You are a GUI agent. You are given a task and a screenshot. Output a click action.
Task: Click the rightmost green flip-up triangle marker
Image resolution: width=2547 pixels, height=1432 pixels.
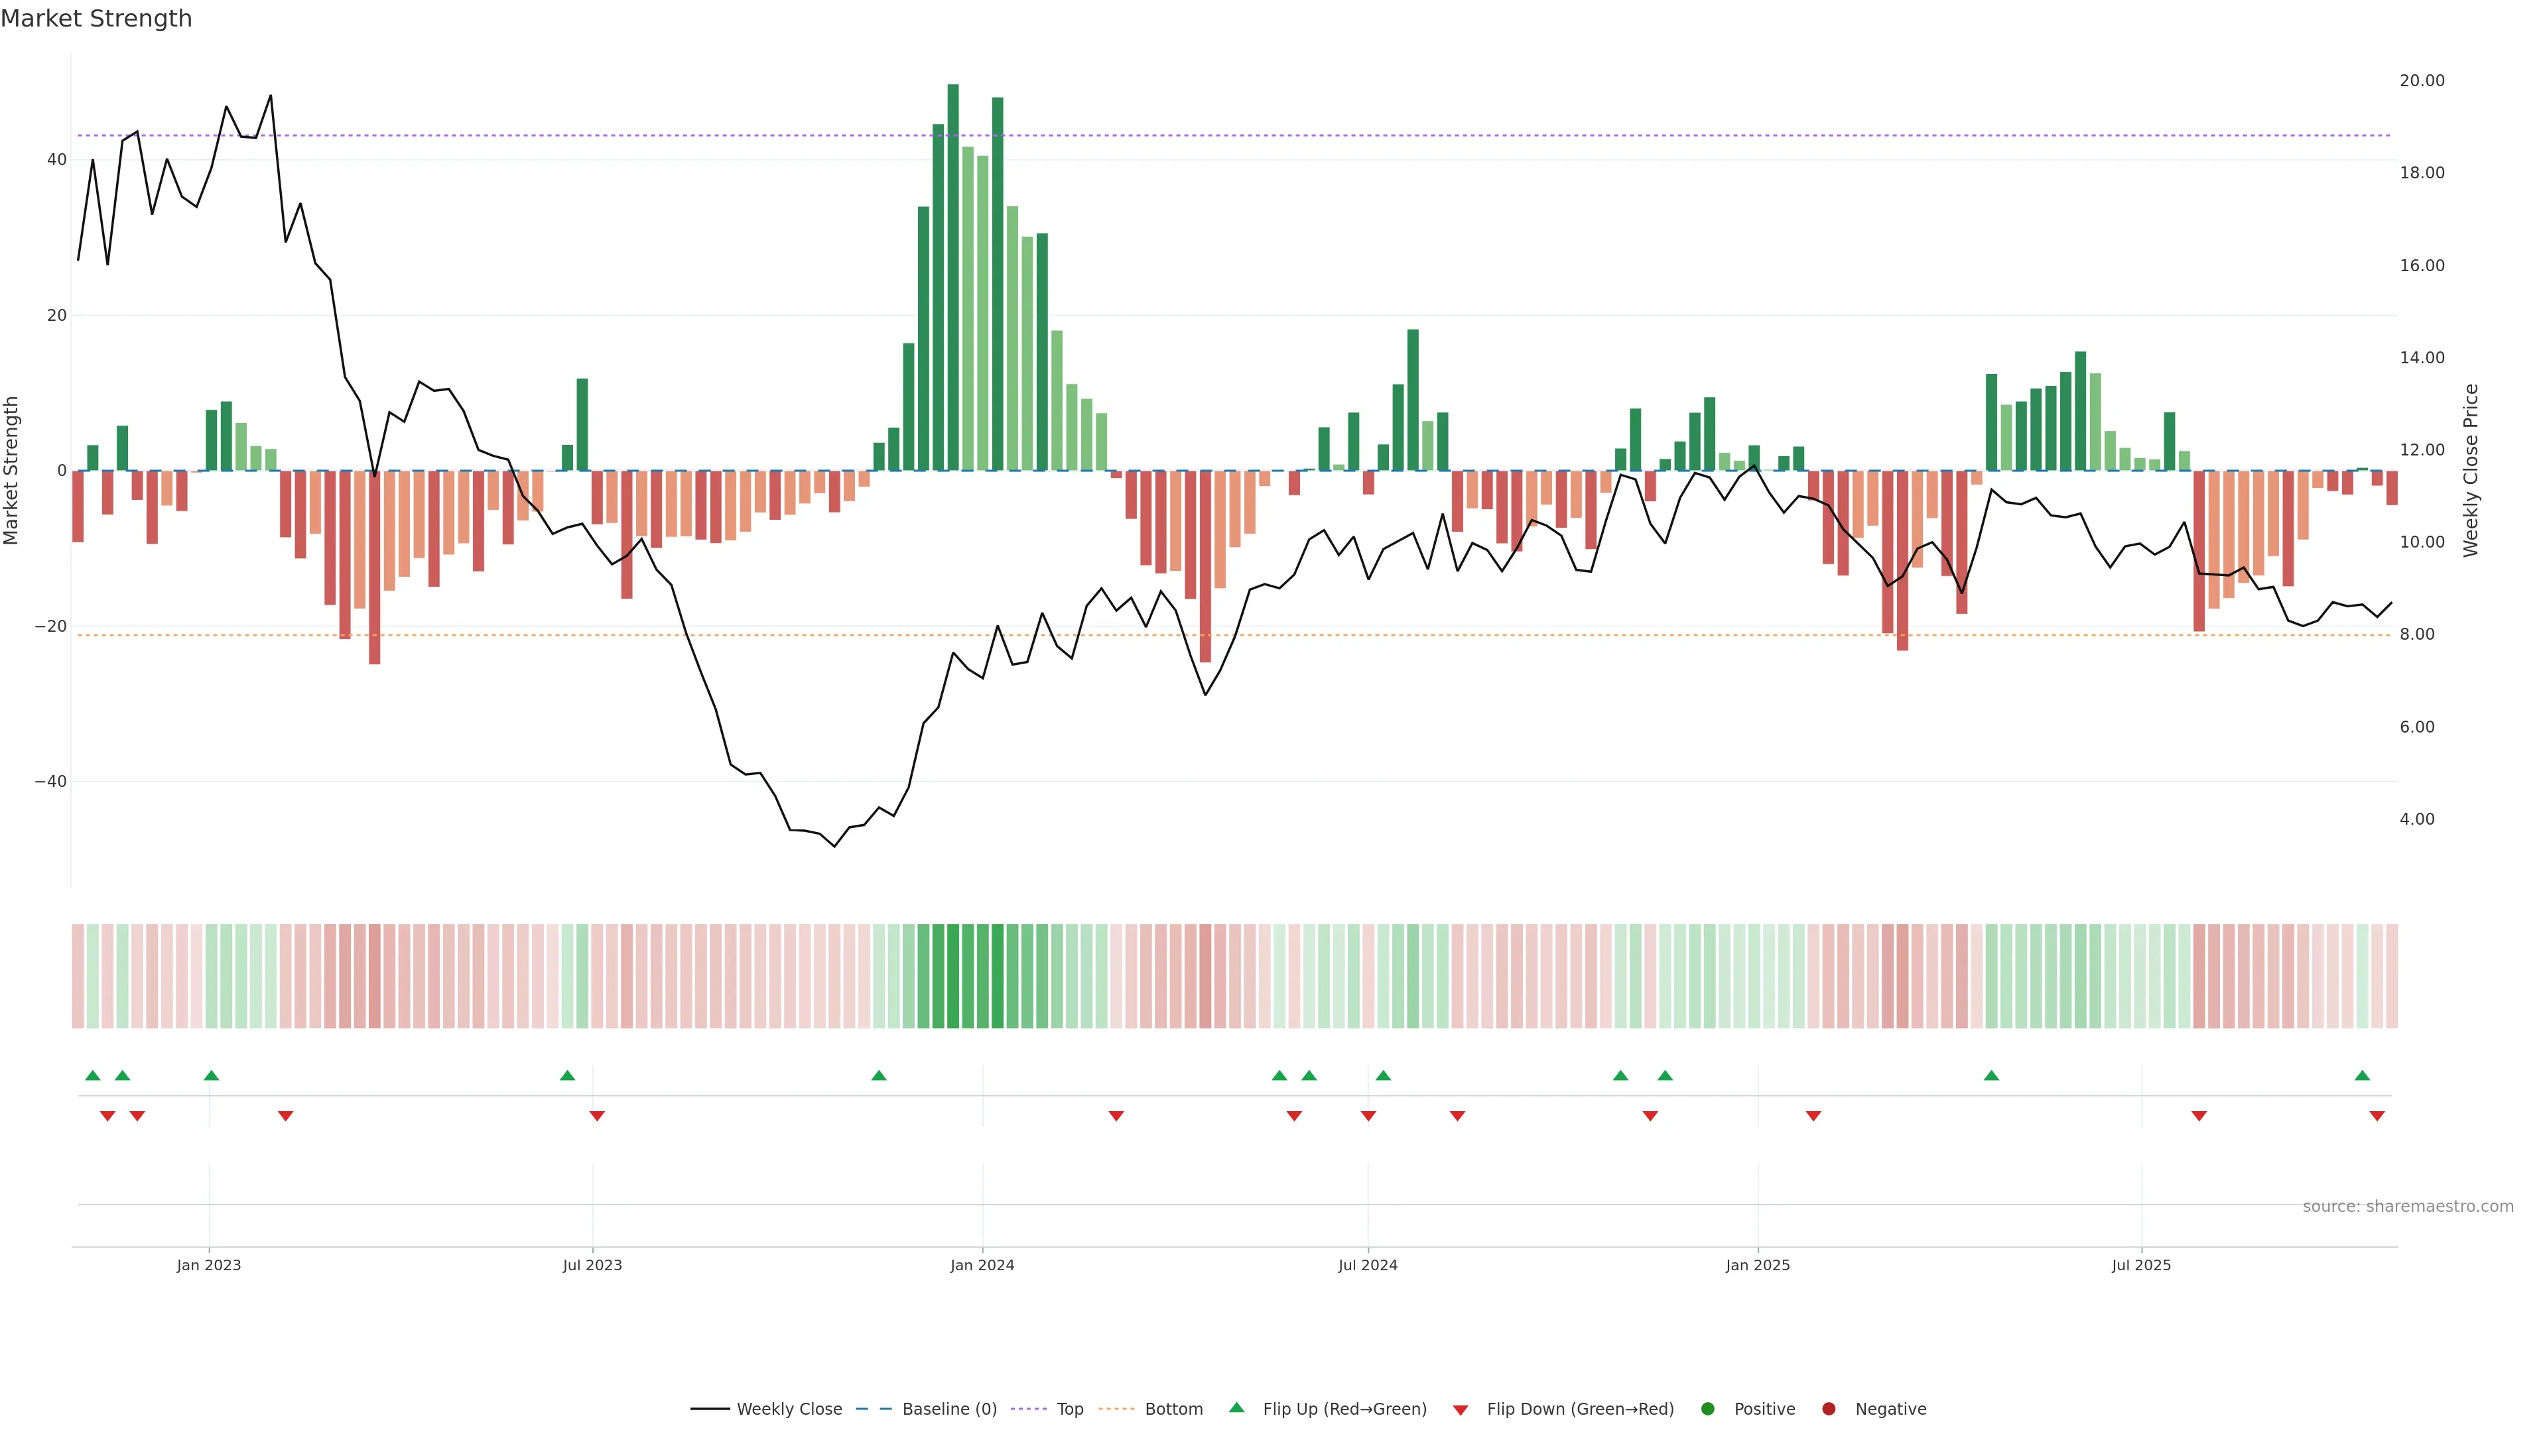2362,1075
